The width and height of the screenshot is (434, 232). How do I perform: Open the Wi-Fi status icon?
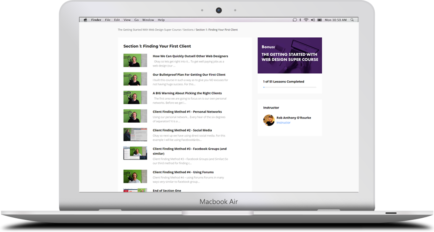tap(306, 20)
